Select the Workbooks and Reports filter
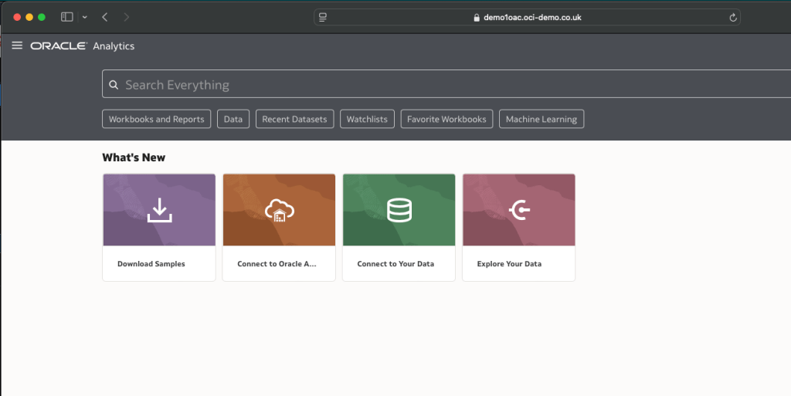This screenshot has height=396, width=791. (x=156, y=119)
